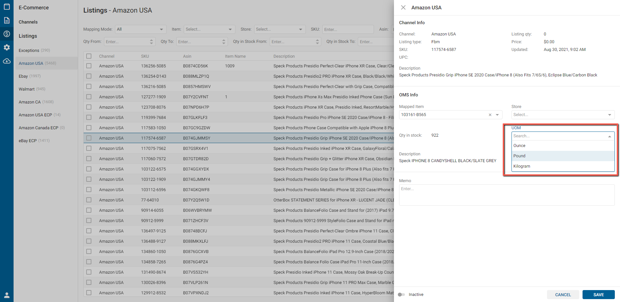Open the Ebay channel listings
The height and width of the screenshot is (302, 620).
[x=23, y=76]
